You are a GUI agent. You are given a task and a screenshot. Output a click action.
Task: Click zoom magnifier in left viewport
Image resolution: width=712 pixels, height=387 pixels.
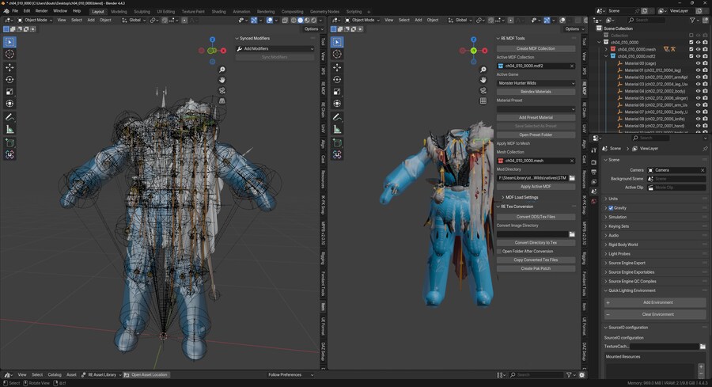[x=222, y=70]
